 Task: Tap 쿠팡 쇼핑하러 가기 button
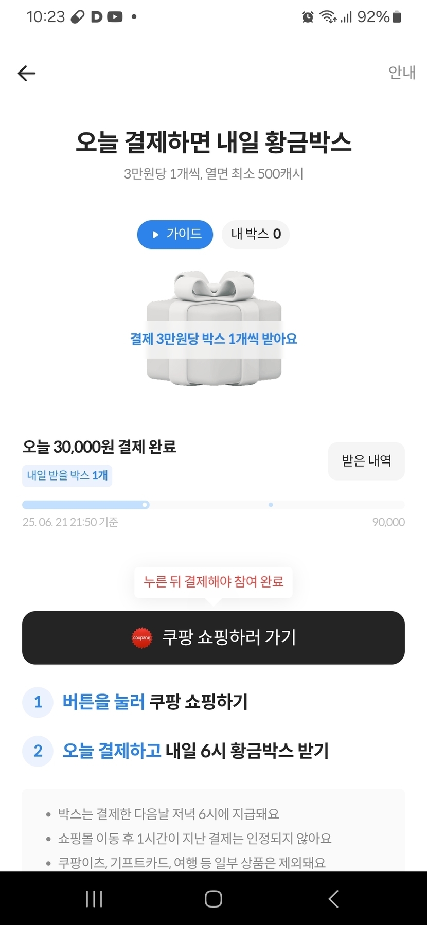213,637
